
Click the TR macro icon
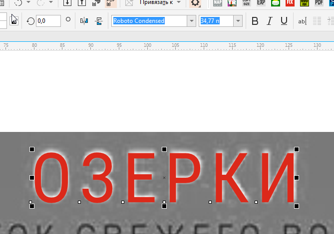pos(232,3)
